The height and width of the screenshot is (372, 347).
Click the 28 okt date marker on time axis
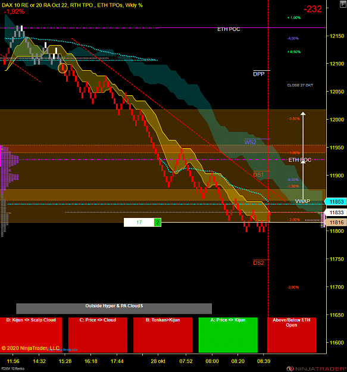pyautogui.click(x=158, y=361)
